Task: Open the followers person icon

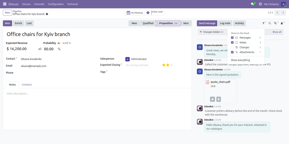Action: [x=282, y=23]
